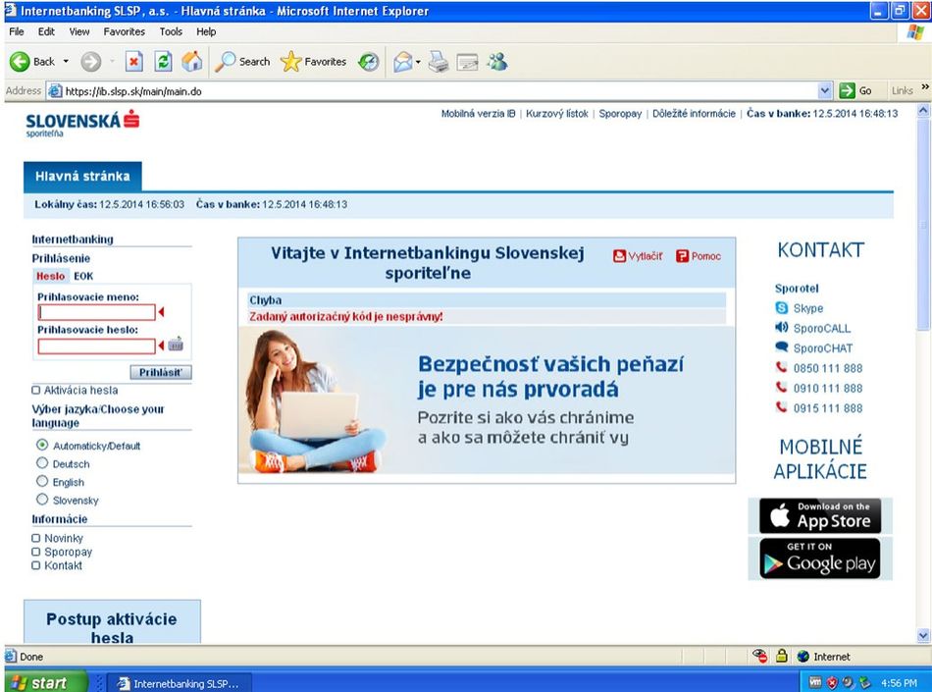Click the Vytlačiť print icon
Viewport: 932px width, 692px height.
619,256
